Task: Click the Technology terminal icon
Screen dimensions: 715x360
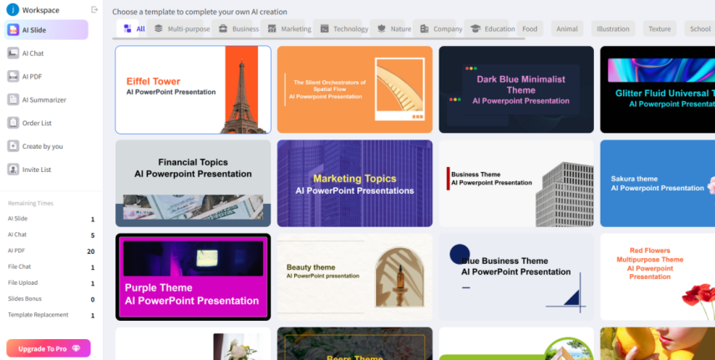Action: [x=324, y=28]
